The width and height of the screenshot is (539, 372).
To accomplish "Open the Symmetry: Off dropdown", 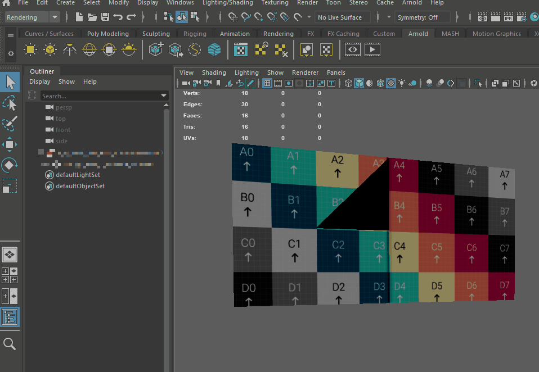I will (422, 17).
